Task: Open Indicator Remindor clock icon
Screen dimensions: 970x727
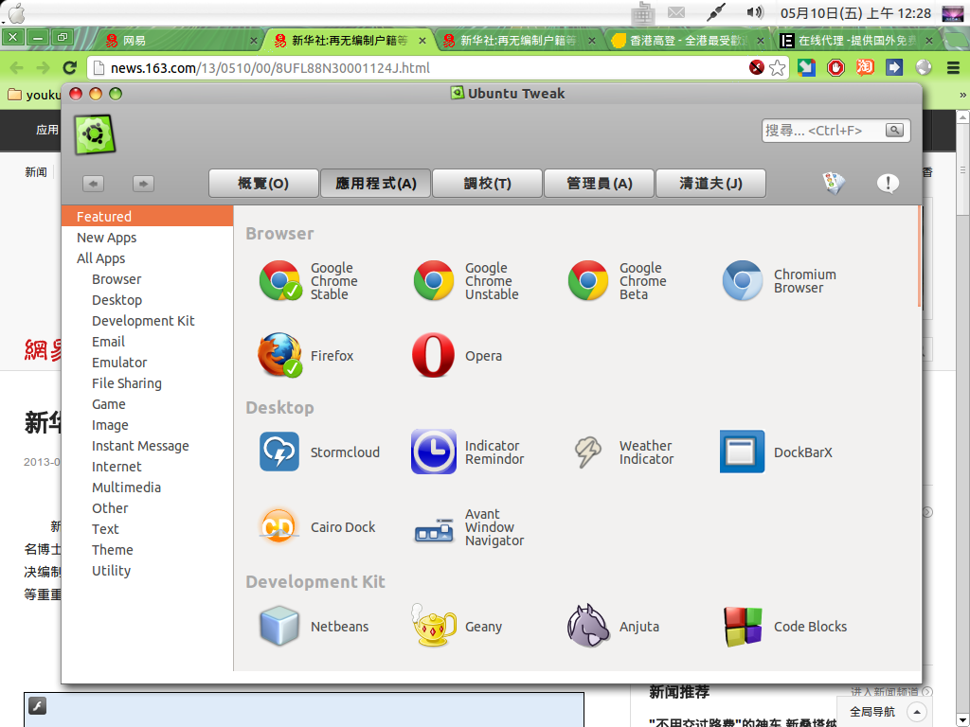Action: [434, 452]
